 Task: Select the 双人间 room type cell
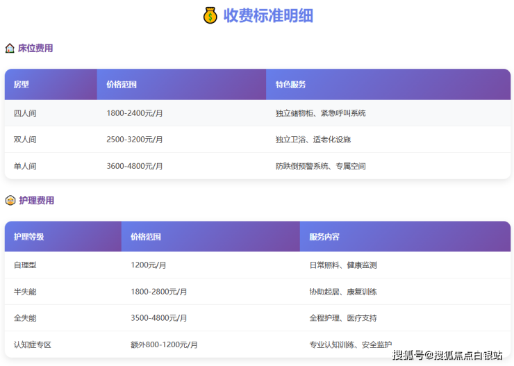[25, 140]
